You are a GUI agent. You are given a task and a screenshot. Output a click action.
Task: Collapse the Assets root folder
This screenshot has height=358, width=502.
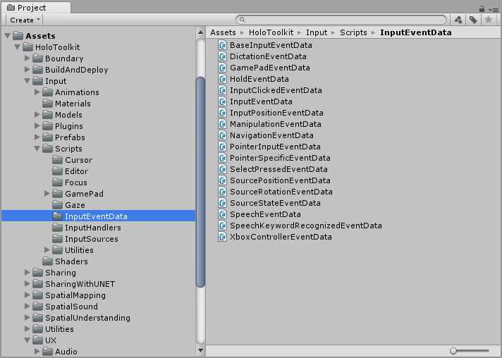coord(7,35)
